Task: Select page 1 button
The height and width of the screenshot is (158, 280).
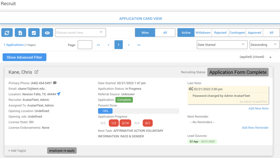Action: 118,45
